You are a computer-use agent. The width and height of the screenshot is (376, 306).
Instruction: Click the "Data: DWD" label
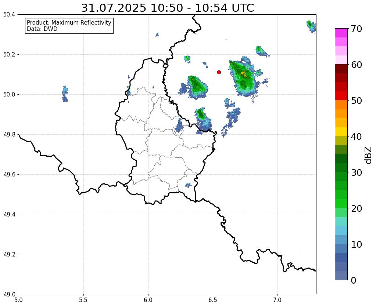[x=42, y=29]
